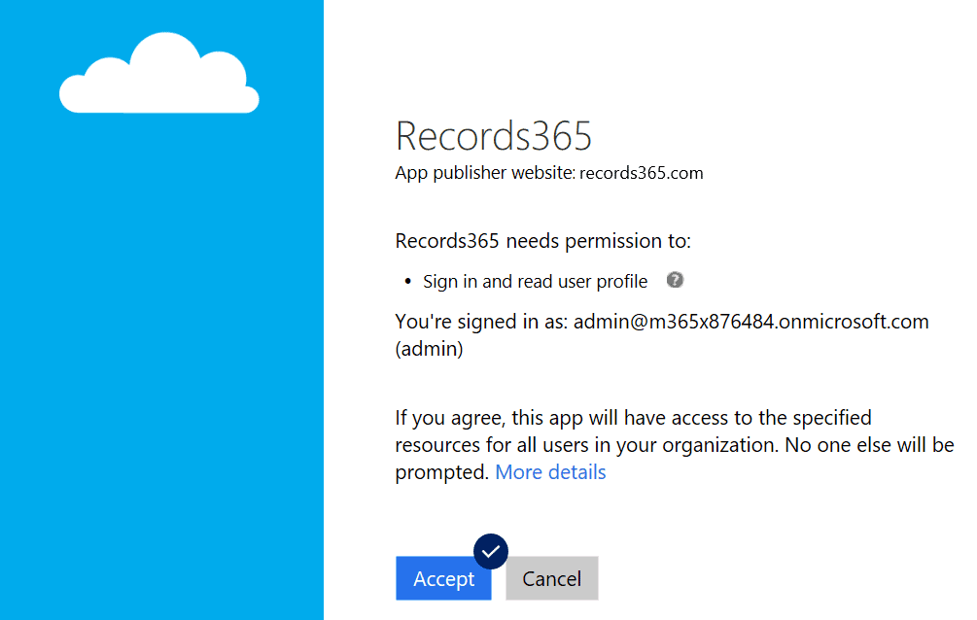Image resolution: width=977 pixels, height=620 pixels.
Task: Open the More details link
Action: coord(550,472)
